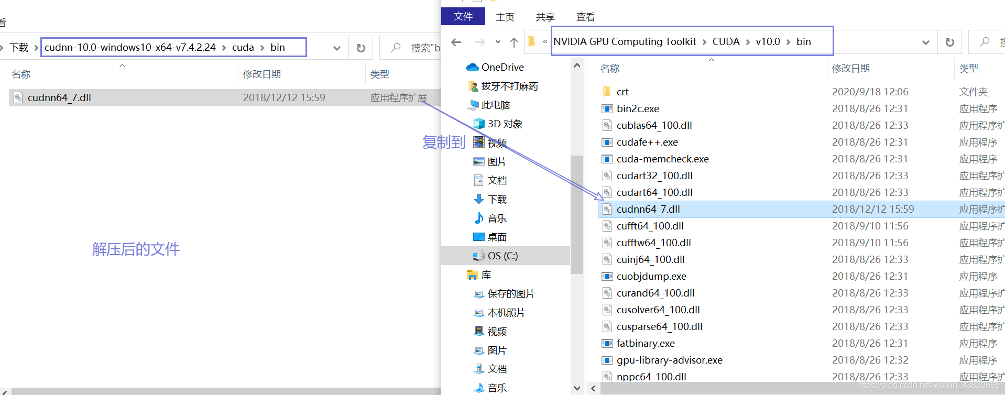Click the search box in the cudnn window
The width and height of the screenshot is (1005, 395).
click(411, 48)
